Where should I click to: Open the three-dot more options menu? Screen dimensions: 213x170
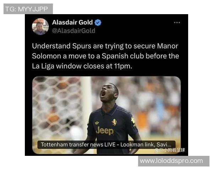point(177,23)
